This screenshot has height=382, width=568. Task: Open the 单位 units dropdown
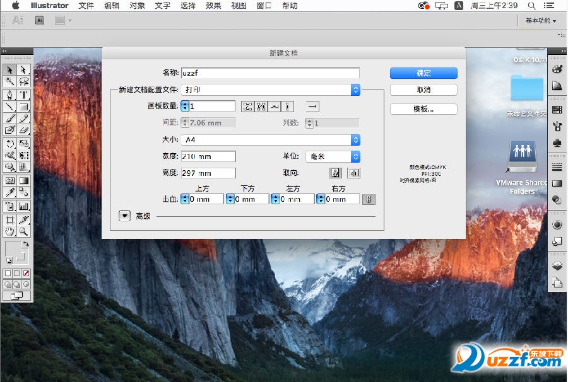tap(333, 156)
